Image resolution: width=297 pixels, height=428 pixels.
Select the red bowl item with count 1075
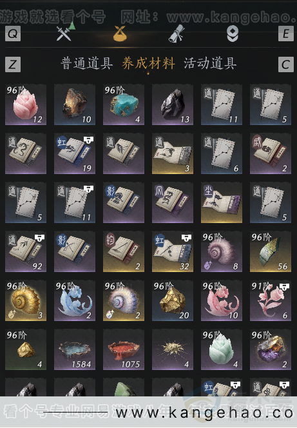pos(124,349)
